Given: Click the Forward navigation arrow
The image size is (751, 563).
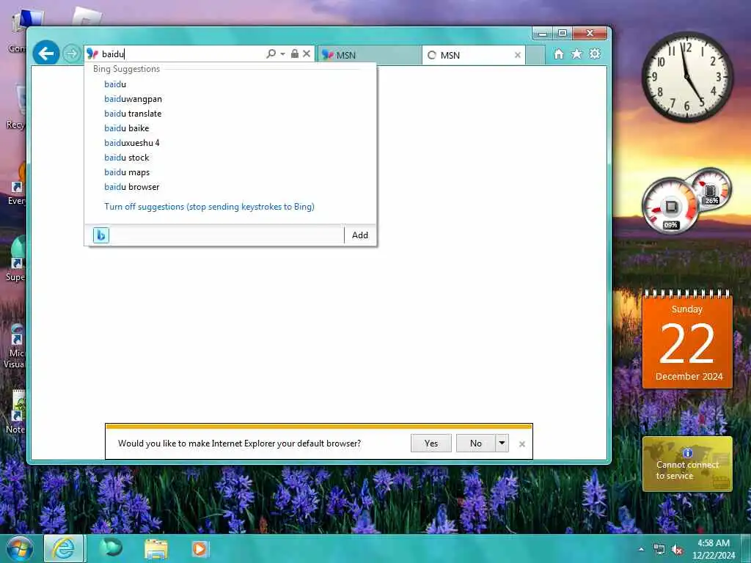Looking at the screenshot, I should (x=71, y=54).
